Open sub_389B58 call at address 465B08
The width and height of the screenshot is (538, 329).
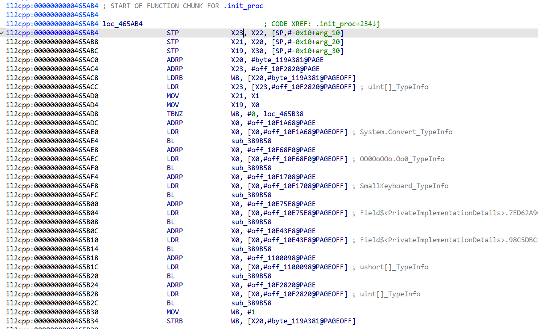[x=251, y=222]
